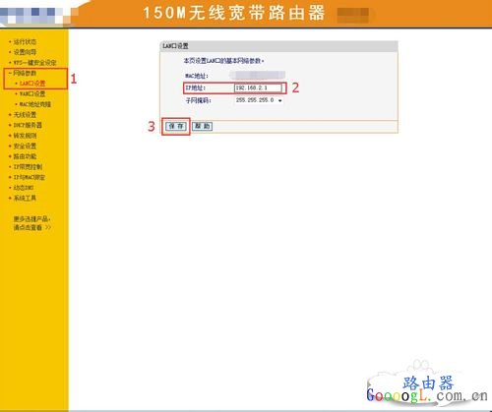The height and width of the screenshot is (412, 492).
Task: Select MAC地址克隆 submenu item
Action: tap(35, 104)
